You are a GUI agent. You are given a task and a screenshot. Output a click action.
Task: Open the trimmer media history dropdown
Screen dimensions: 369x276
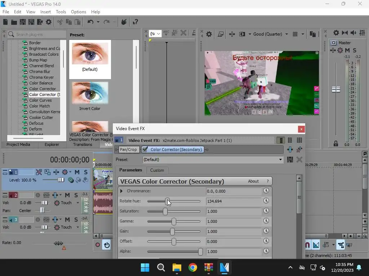click(155, 34)
